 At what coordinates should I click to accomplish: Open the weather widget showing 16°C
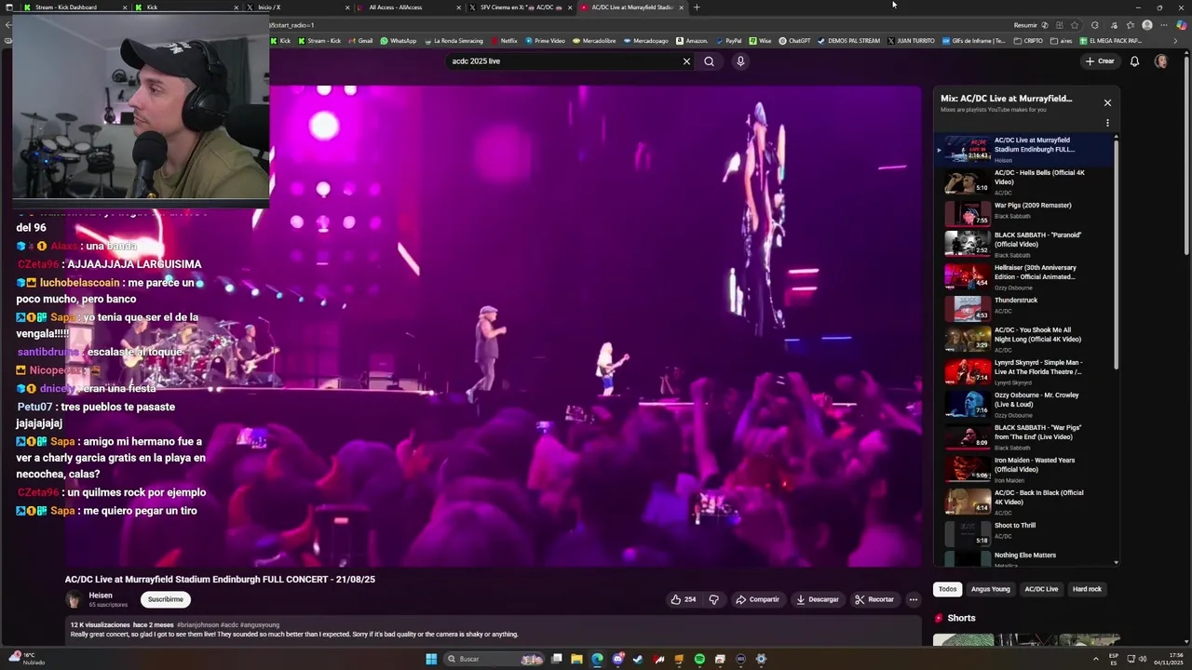[x=28, y=659]
